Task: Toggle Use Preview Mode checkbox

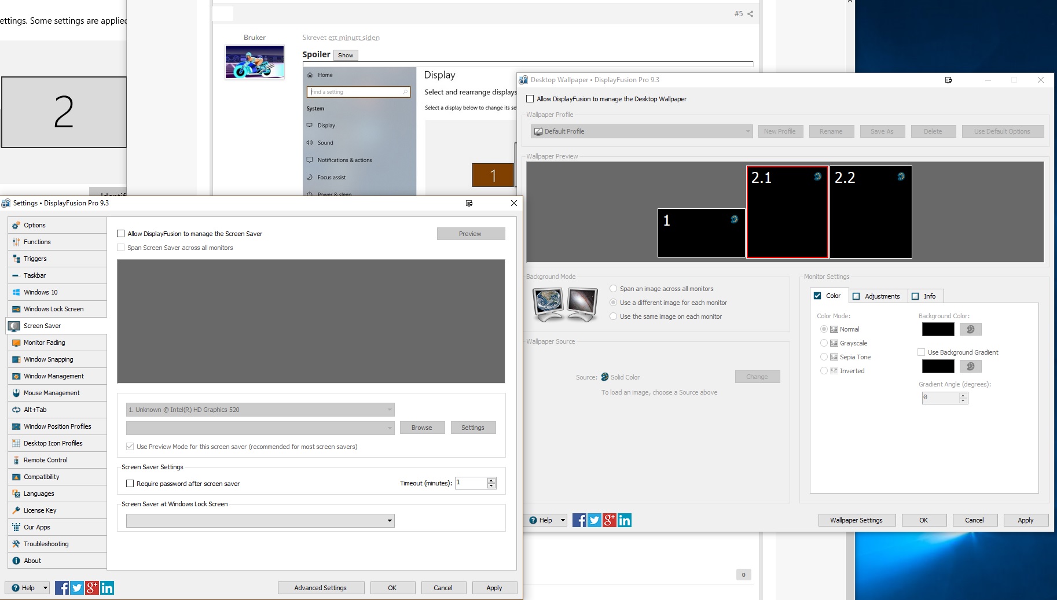Action: [x=130, y=447]
